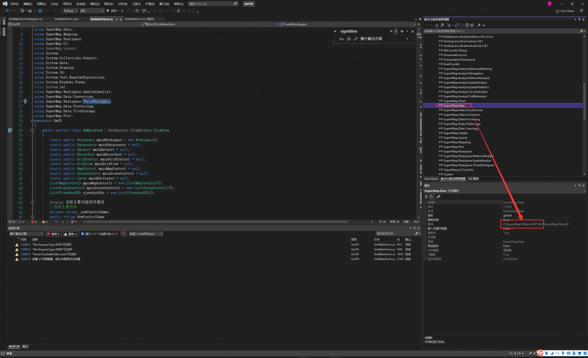Expand the find box replace mode chevron
The height and width of the screenshot is (358, 588).
[335, 31]
